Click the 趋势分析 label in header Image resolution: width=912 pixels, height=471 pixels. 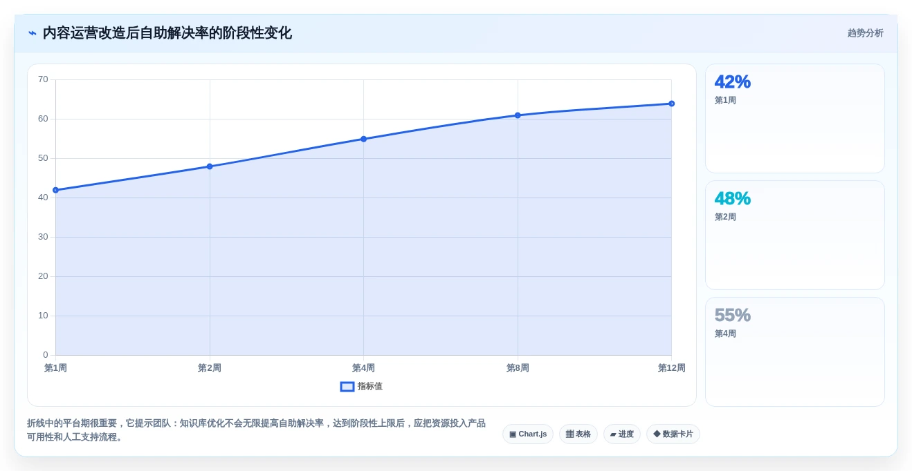(865, 33)
